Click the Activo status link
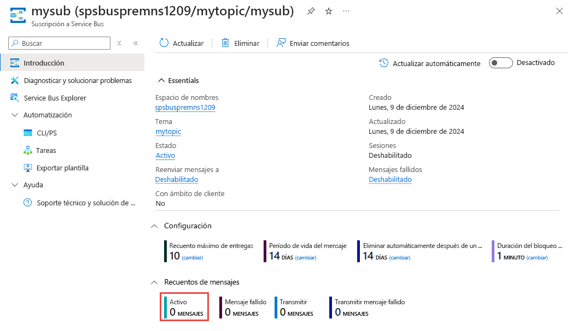Viewport: 571px width, 331px height. tap(165, 155)
